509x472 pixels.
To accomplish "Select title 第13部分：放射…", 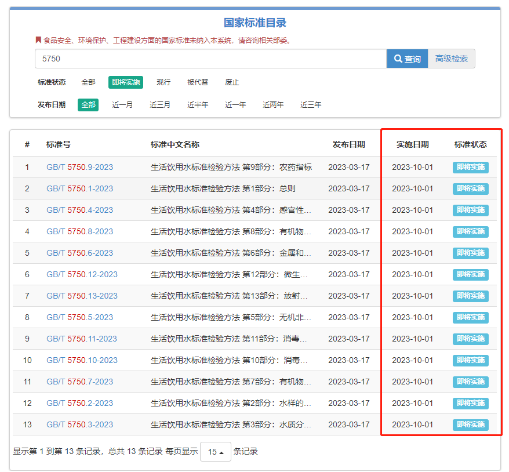I will point(275,296).
